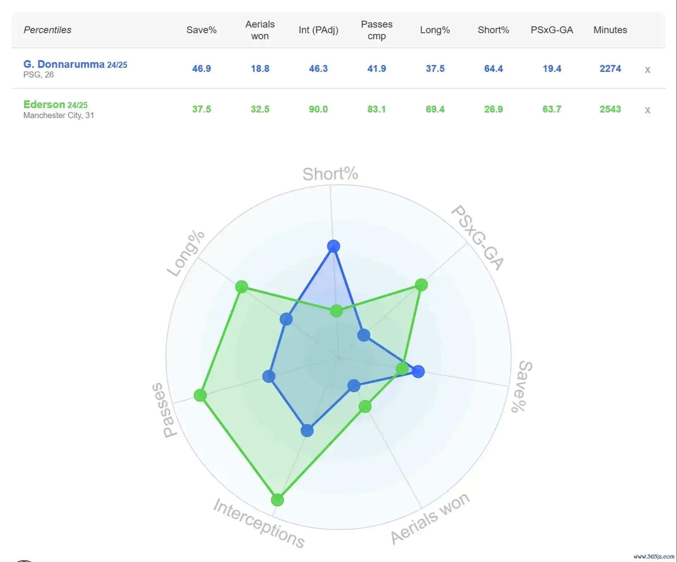Remove the Ederson row with X
This screenshot has width=677, height=562.
point(647,110)
